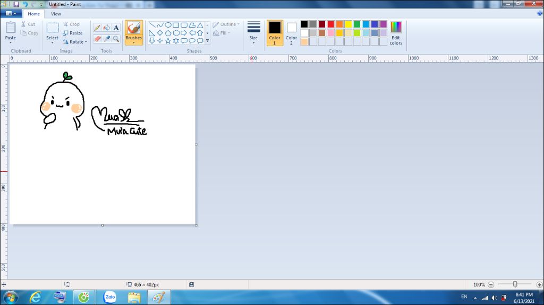Select the Fill with color bucket tool

click(107, 28)
